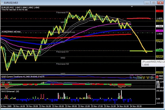Click the -112.149 value on NVO scale

160,103
